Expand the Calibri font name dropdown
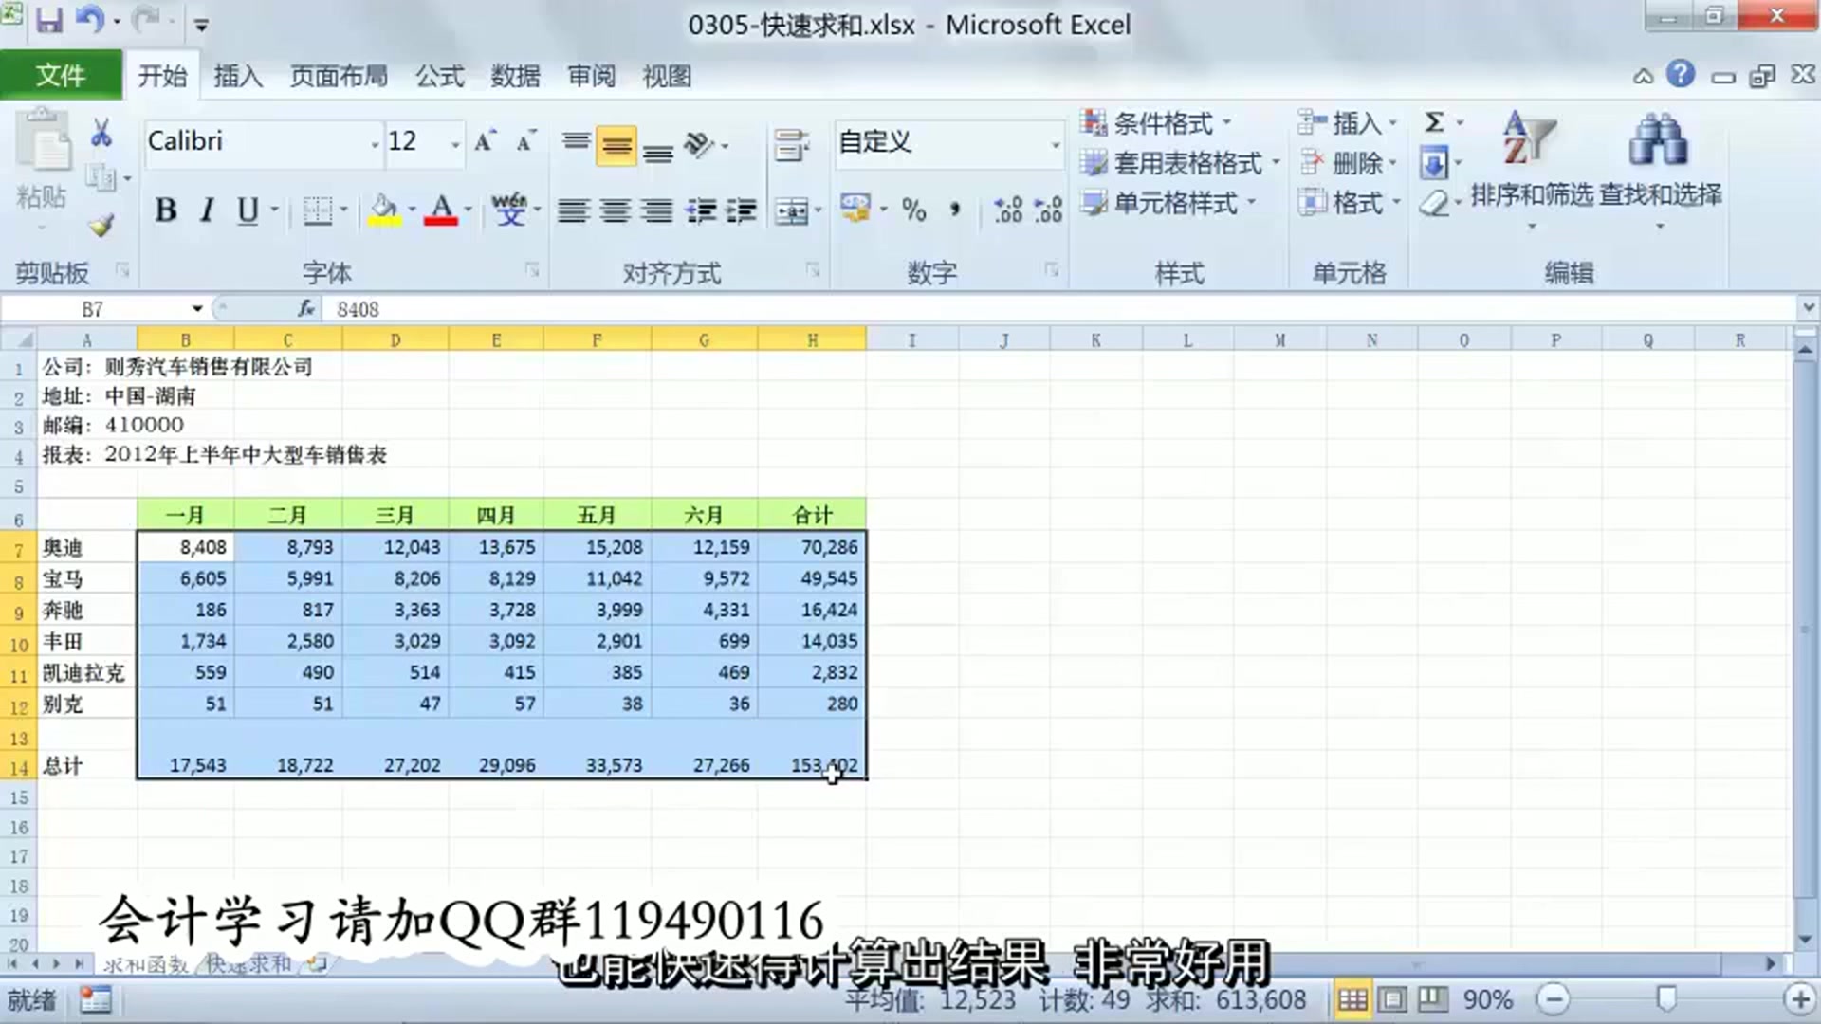1821x1024 pixels. (x=375, y=144)
